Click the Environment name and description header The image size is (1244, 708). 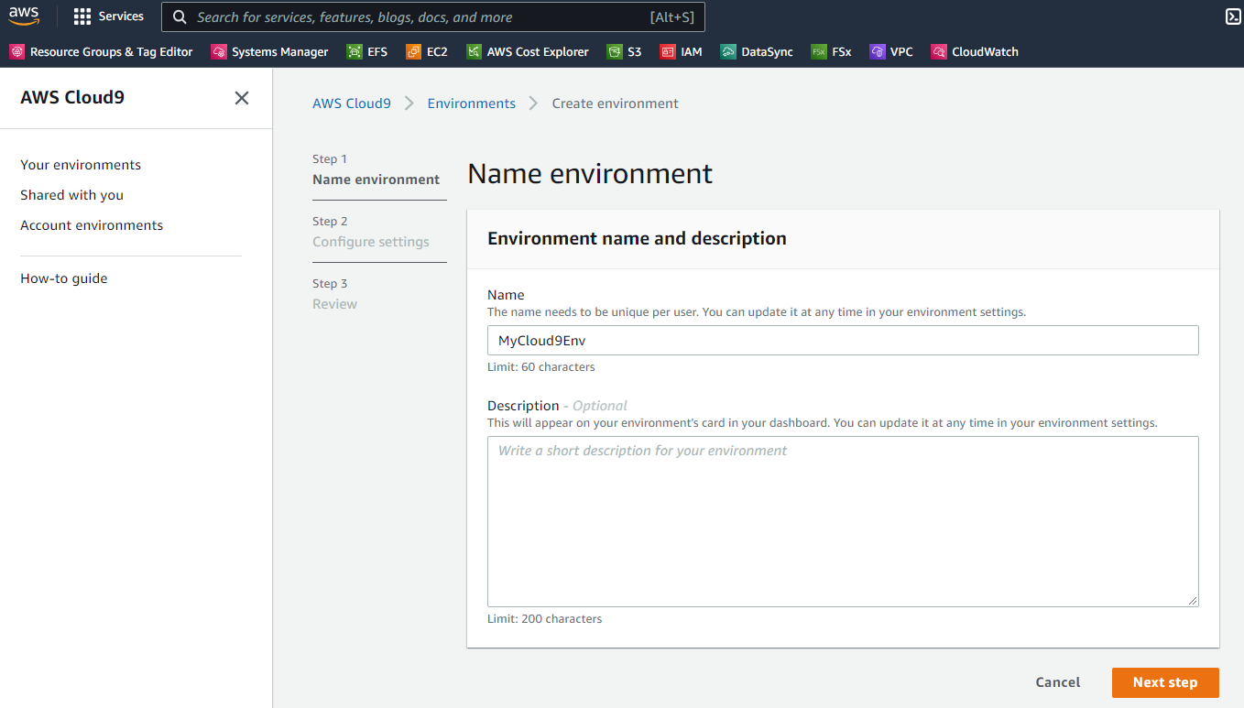point(637,239)
